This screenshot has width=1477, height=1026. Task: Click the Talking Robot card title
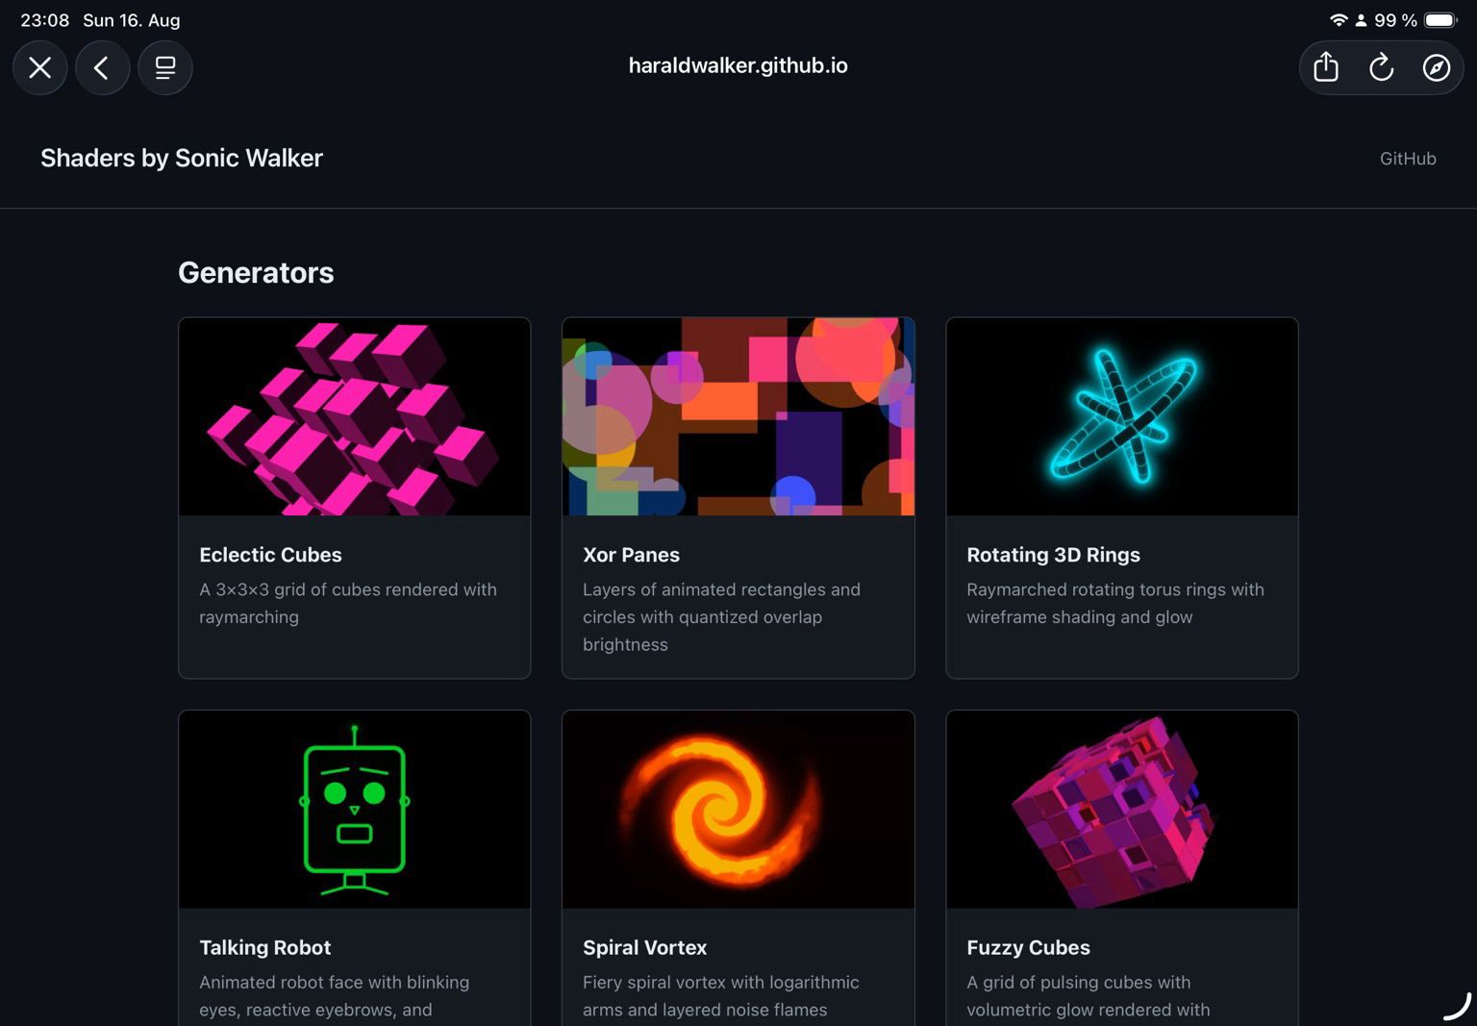[264, 947]
